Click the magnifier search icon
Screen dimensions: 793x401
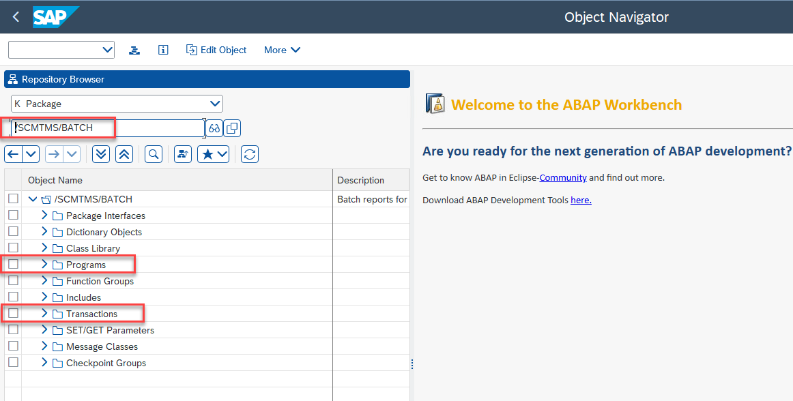154,154
